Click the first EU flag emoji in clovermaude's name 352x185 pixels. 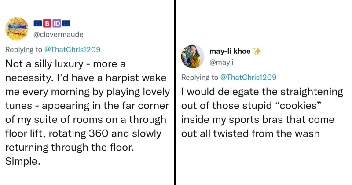(x=38, y=23)
